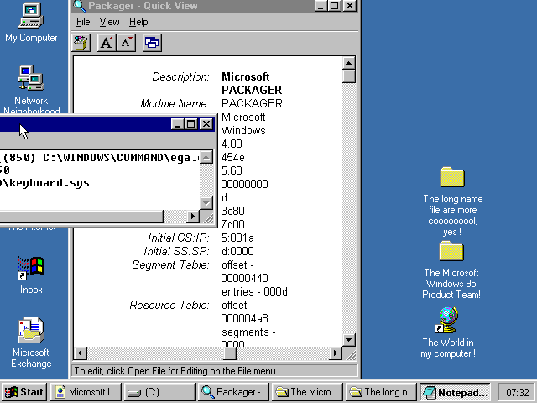Click the Start button

click(x=24, y=392)
